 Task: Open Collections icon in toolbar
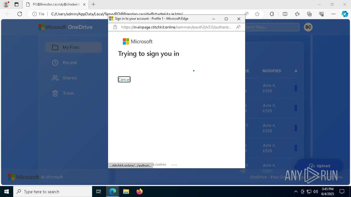(309, 14)
